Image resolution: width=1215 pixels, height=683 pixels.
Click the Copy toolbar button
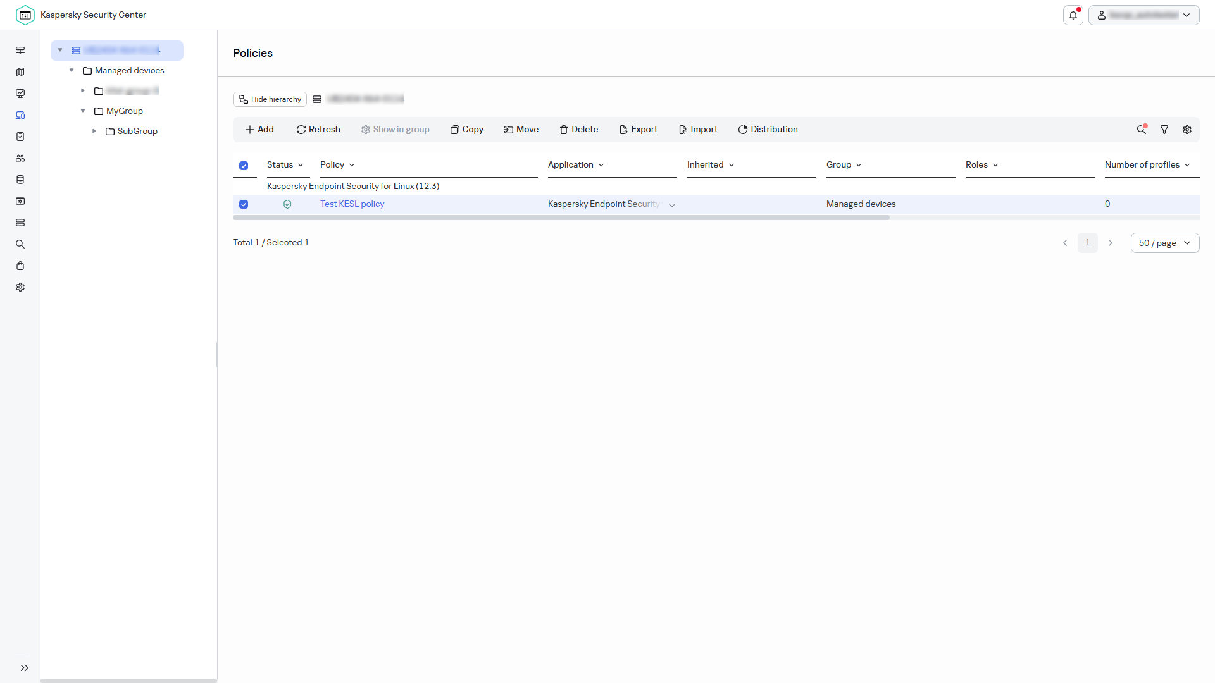click(467, 130)
